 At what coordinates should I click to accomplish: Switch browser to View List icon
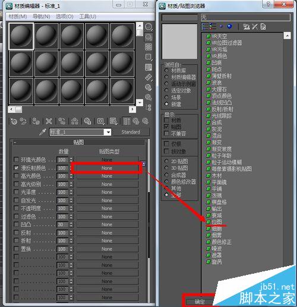[x=205, y=27]
